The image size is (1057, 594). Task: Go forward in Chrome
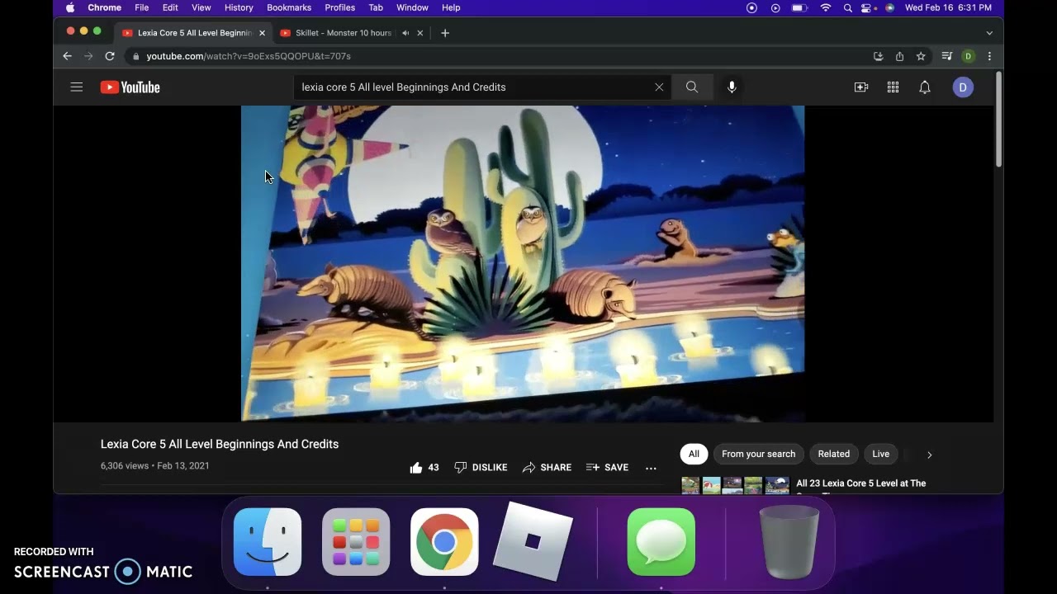(88, 56)
